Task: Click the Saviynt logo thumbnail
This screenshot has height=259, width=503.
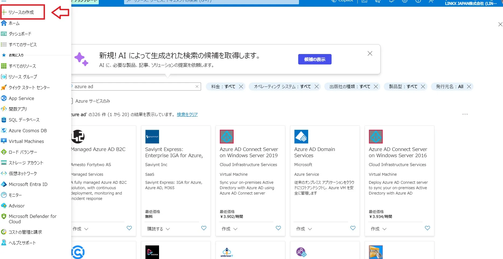Action: (x=152, y=137)
